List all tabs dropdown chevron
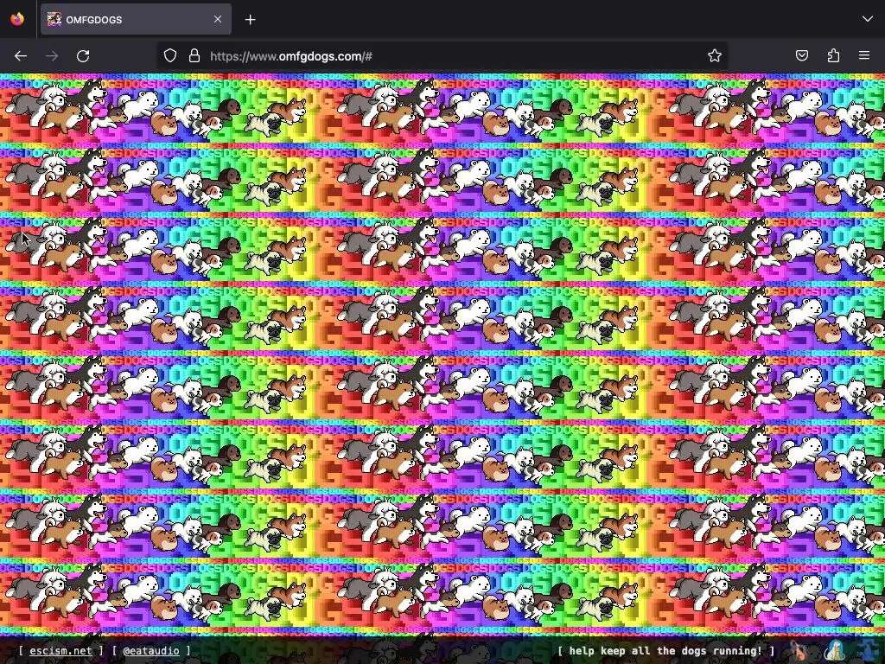The image size is (885, 664). [x=868, y=19]
